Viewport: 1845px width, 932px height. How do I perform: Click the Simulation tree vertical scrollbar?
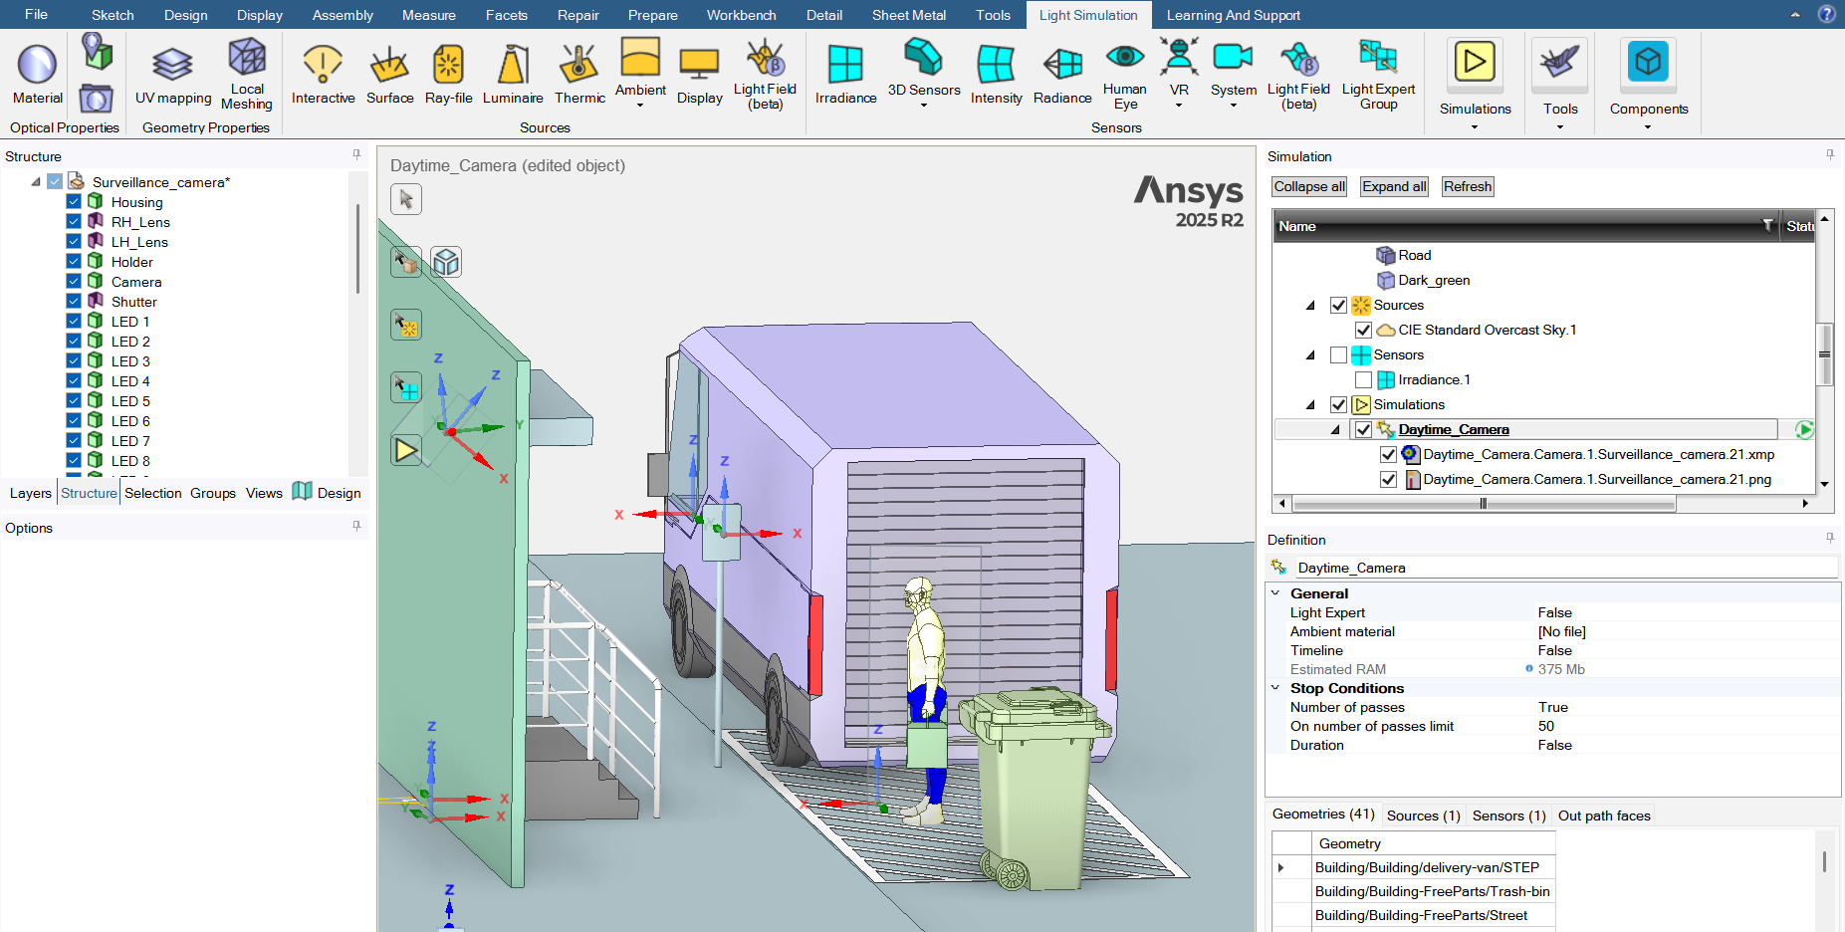coord(1824,354)
